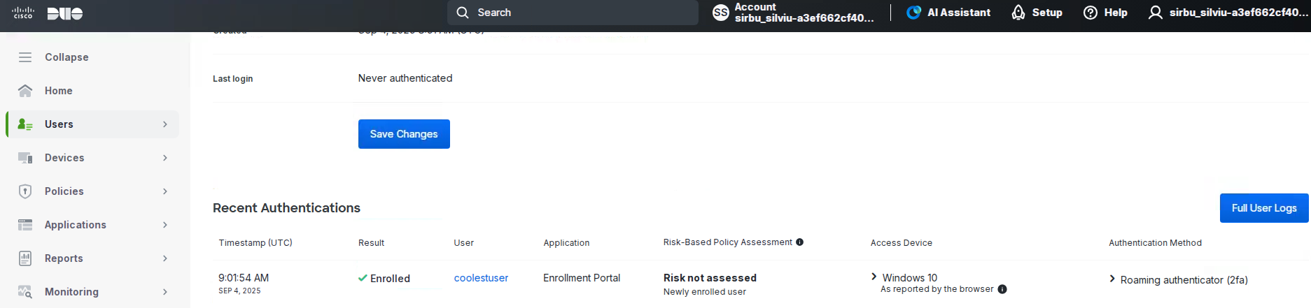Click the Application column header
This screenshot has height=308, width=1311.
566,243
